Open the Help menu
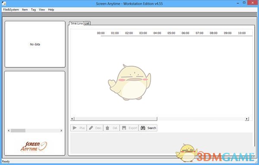This screenshot has width=259, height=165. coord(51,10)
